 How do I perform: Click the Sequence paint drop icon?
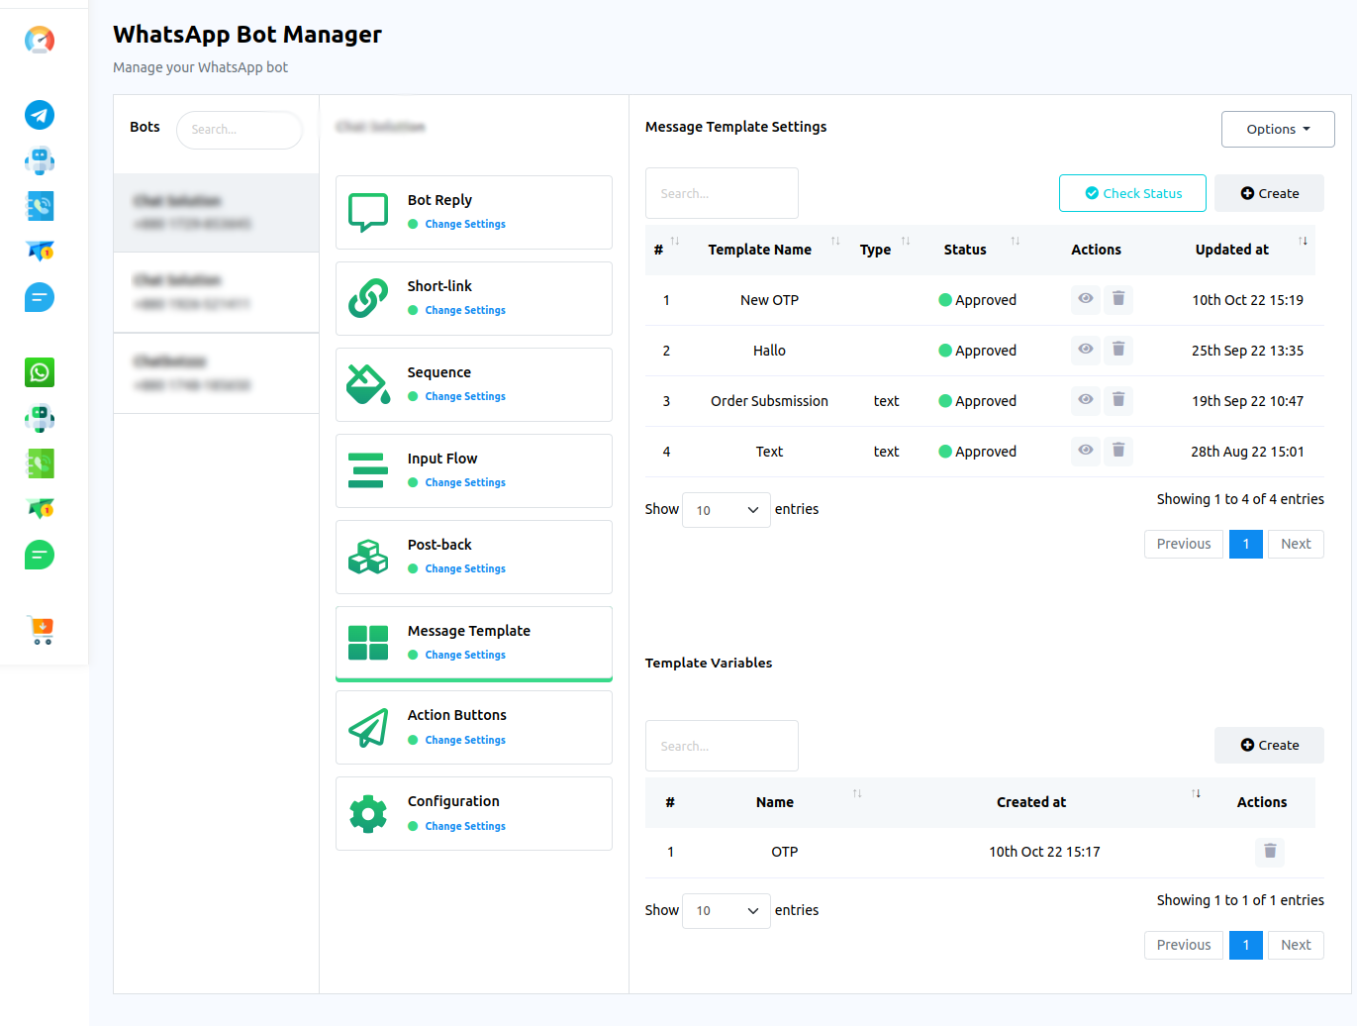pyautogui.click(x=367, y=384)
